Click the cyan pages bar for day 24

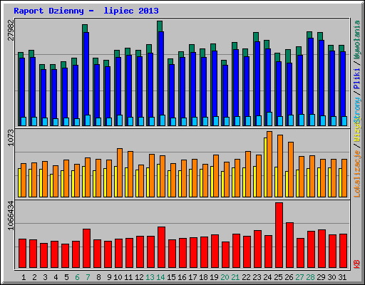pos(269,119)
